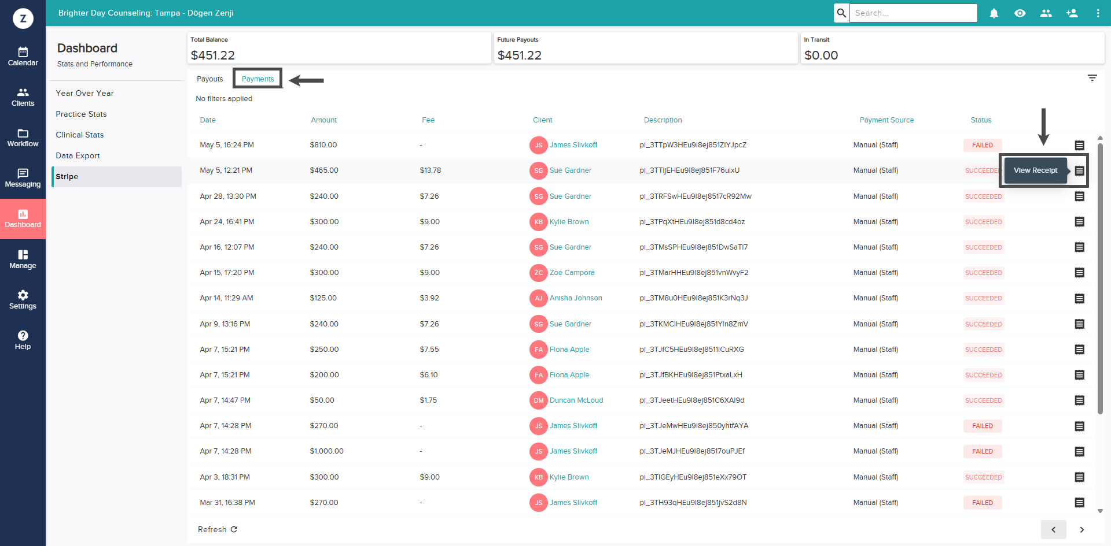This screenshot has width=1111, height=546.
Task: Select the Payments tab
Action: pyautogui.click(x=258, y=79)
